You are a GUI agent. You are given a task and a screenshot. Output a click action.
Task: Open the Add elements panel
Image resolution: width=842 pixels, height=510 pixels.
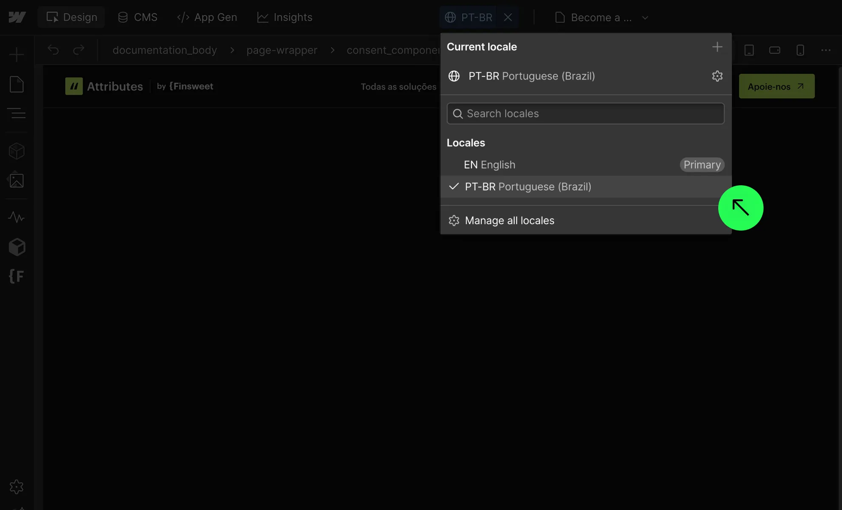point(17,54)
